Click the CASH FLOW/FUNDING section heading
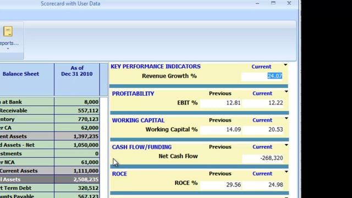Viewport: 352px width, 198px height. [142, 147]
